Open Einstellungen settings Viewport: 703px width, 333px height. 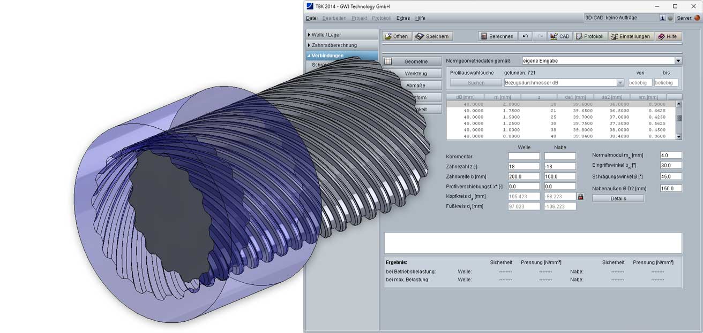pos(631,36)
